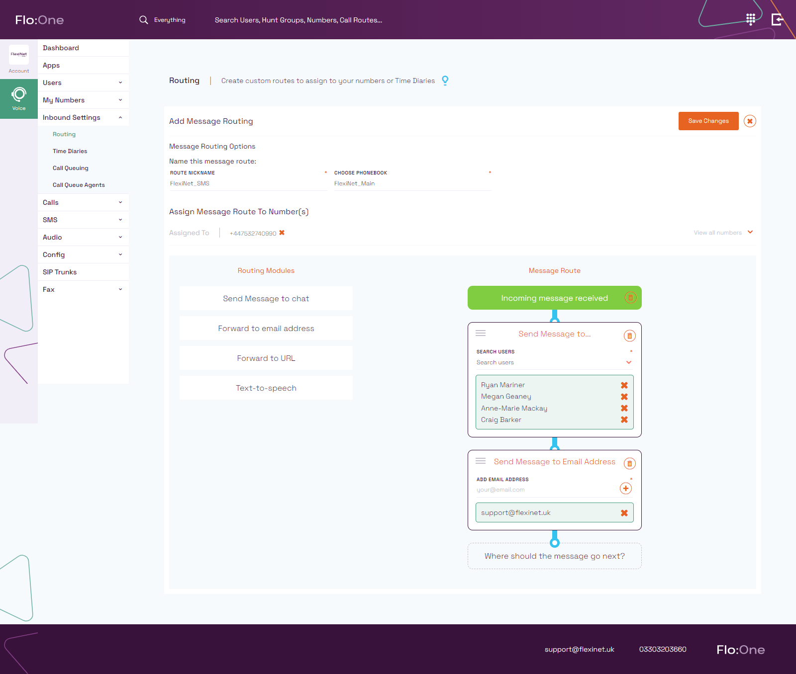Collapse the Inbound Settings section

(x=119, y=117)
